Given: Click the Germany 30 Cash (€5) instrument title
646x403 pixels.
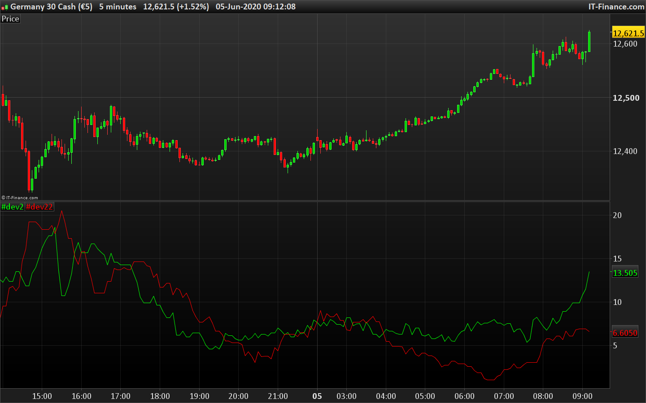Looking at the screenshot, I should 51,7.
